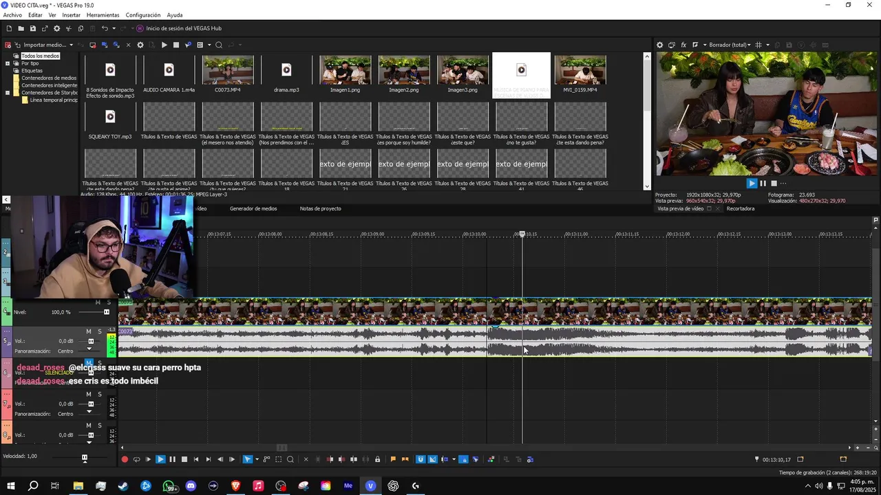Play in the video preview window
The height and width of the screenshot is (495, 881).
752,184
